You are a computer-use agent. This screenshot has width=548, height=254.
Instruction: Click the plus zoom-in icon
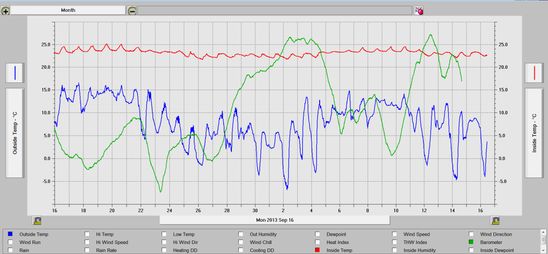point(5,10)
